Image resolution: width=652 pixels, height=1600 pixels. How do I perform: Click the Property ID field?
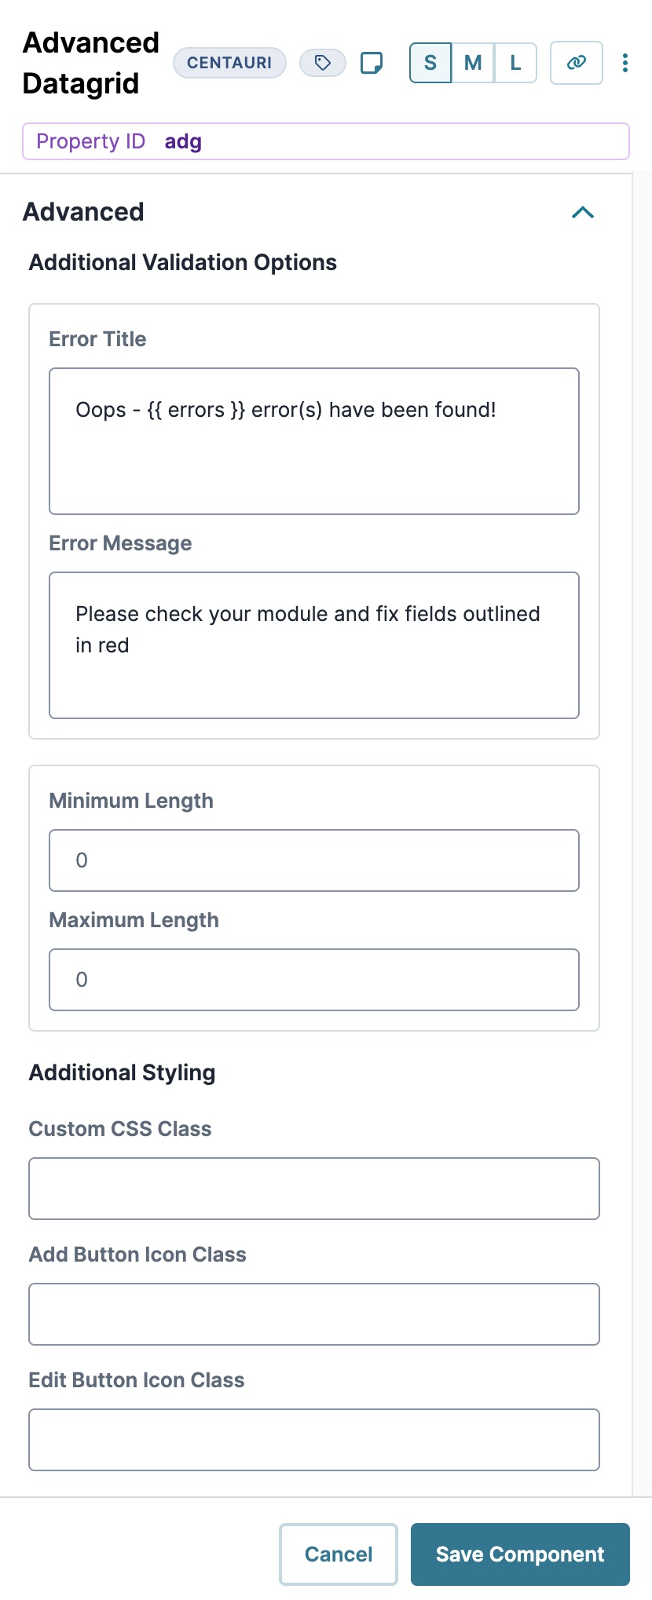coord(326,141)
